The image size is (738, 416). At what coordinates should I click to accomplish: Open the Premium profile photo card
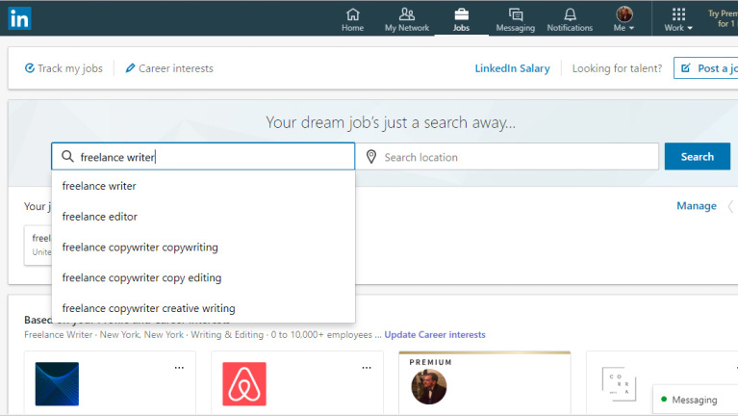[429, 387]
